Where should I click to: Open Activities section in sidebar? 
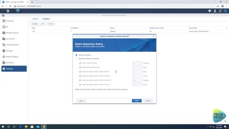[14, 63]
